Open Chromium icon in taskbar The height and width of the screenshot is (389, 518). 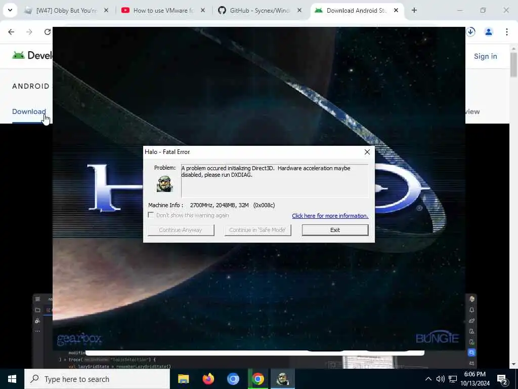coord(233,379)
